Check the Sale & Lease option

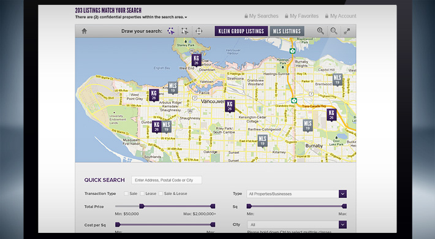[161, 194]
